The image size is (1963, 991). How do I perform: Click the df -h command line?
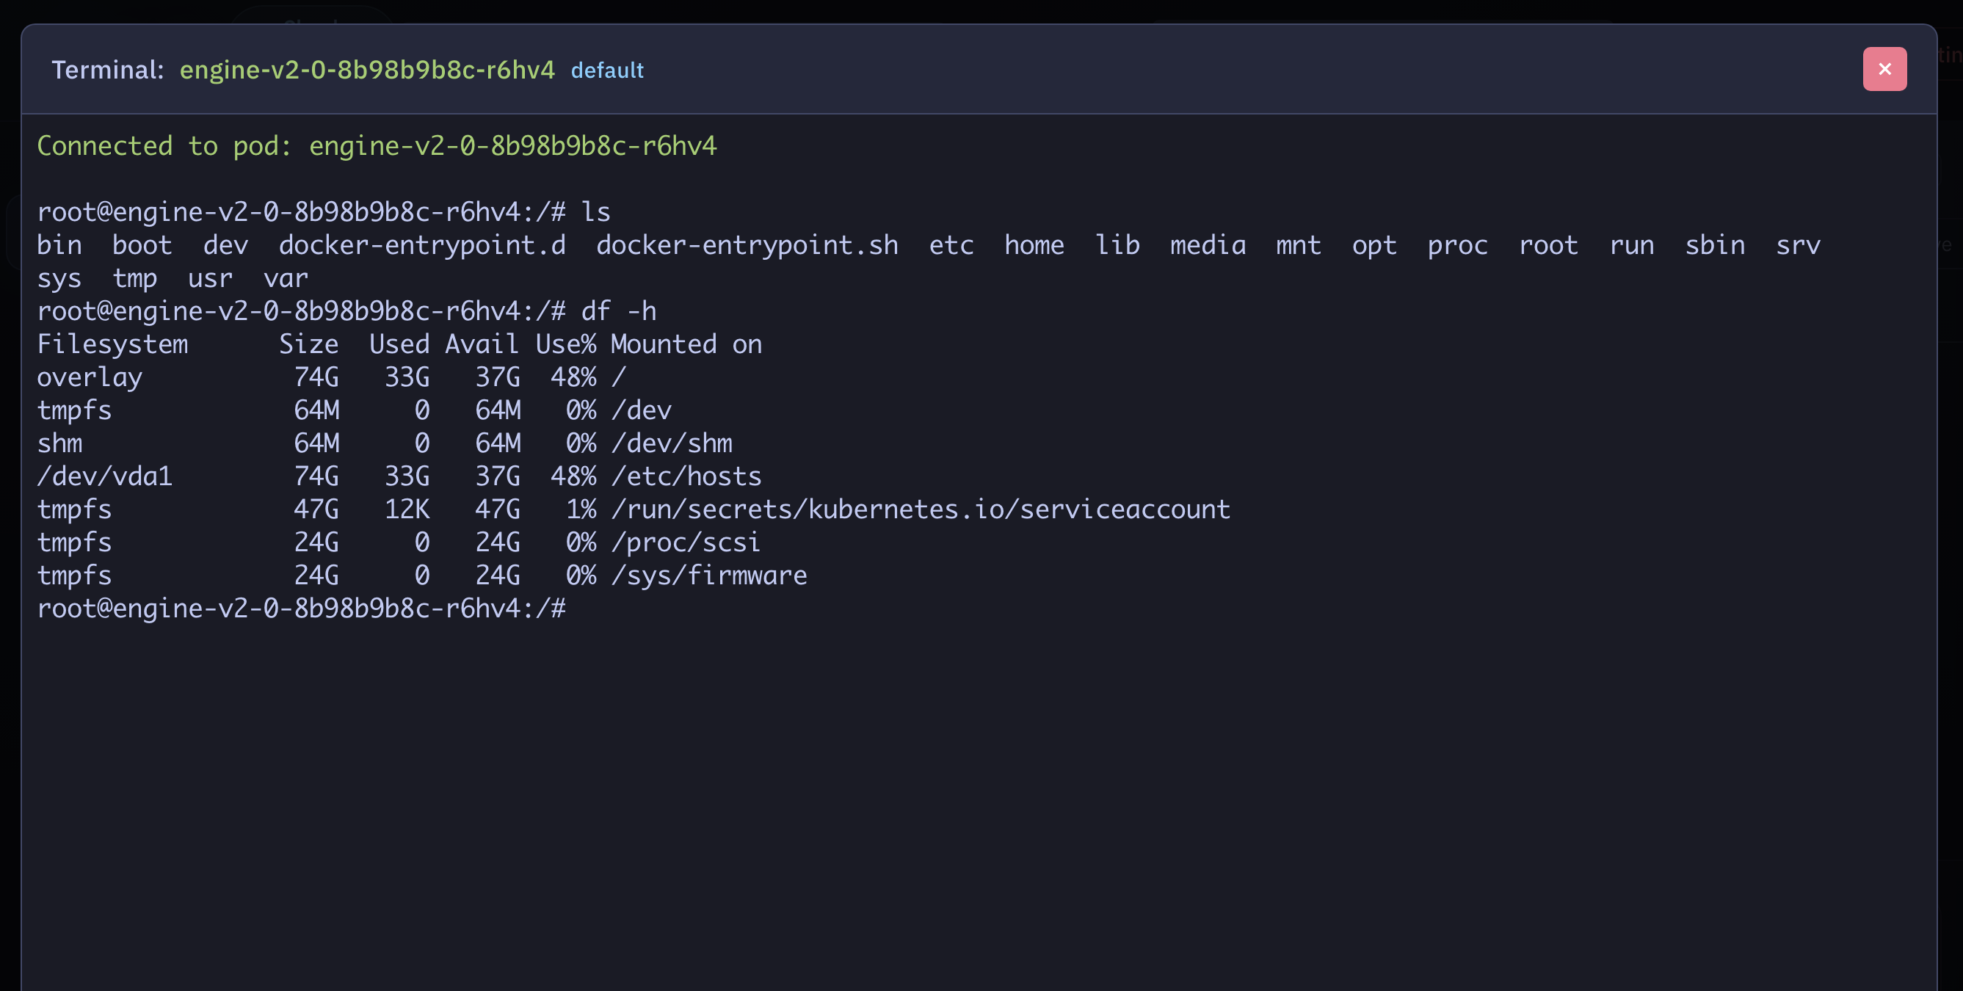[346, 311]
